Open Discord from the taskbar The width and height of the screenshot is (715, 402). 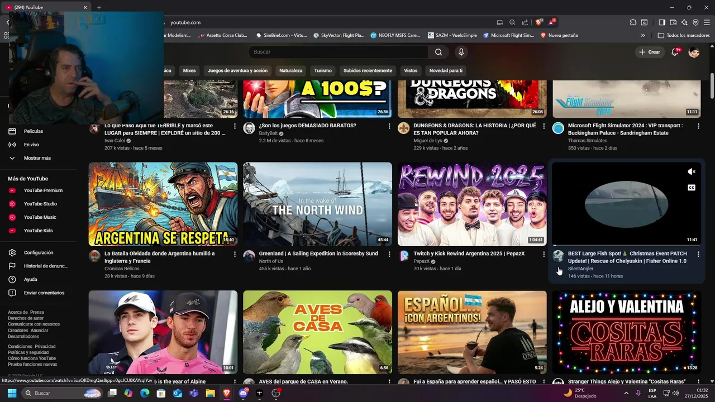pyautogui.click(x=243, y=393)
